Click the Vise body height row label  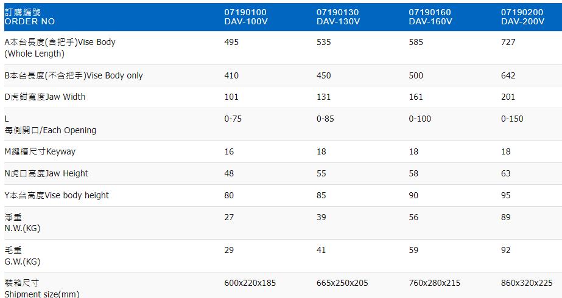(x=57, y=195)
